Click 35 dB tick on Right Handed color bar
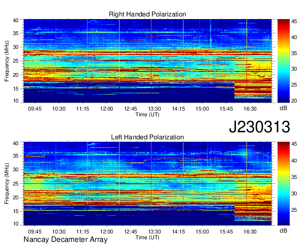Screen dimensions: 302x245 [294, 53]
